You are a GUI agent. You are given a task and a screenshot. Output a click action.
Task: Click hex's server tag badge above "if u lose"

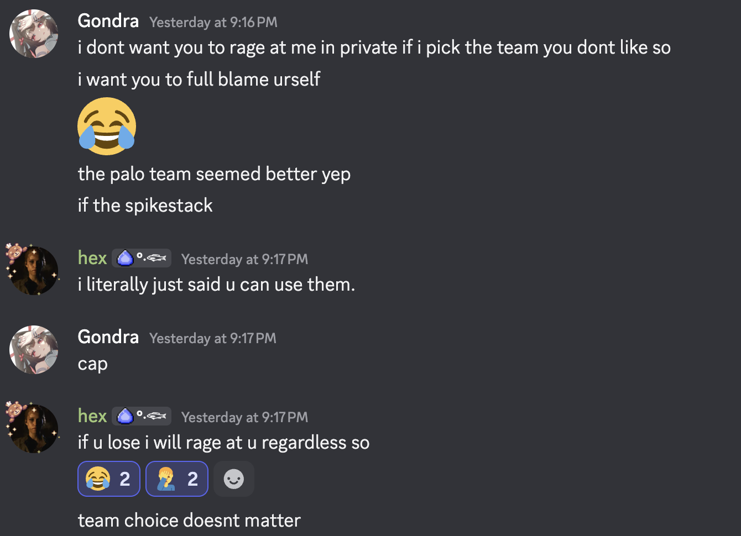142,417
